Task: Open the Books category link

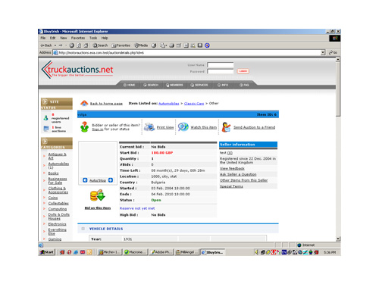Action: tap(53, 173)
